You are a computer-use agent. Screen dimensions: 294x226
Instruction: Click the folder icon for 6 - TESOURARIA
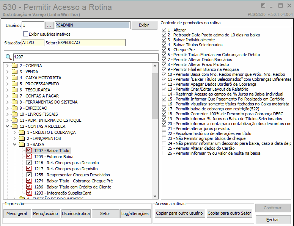click(x=14, y=90)
